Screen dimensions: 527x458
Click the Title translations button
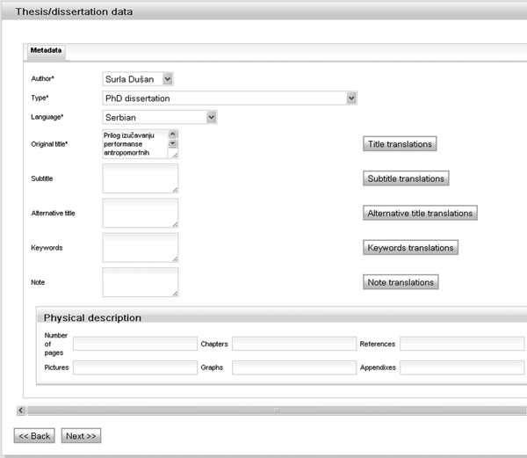[400, 144]
